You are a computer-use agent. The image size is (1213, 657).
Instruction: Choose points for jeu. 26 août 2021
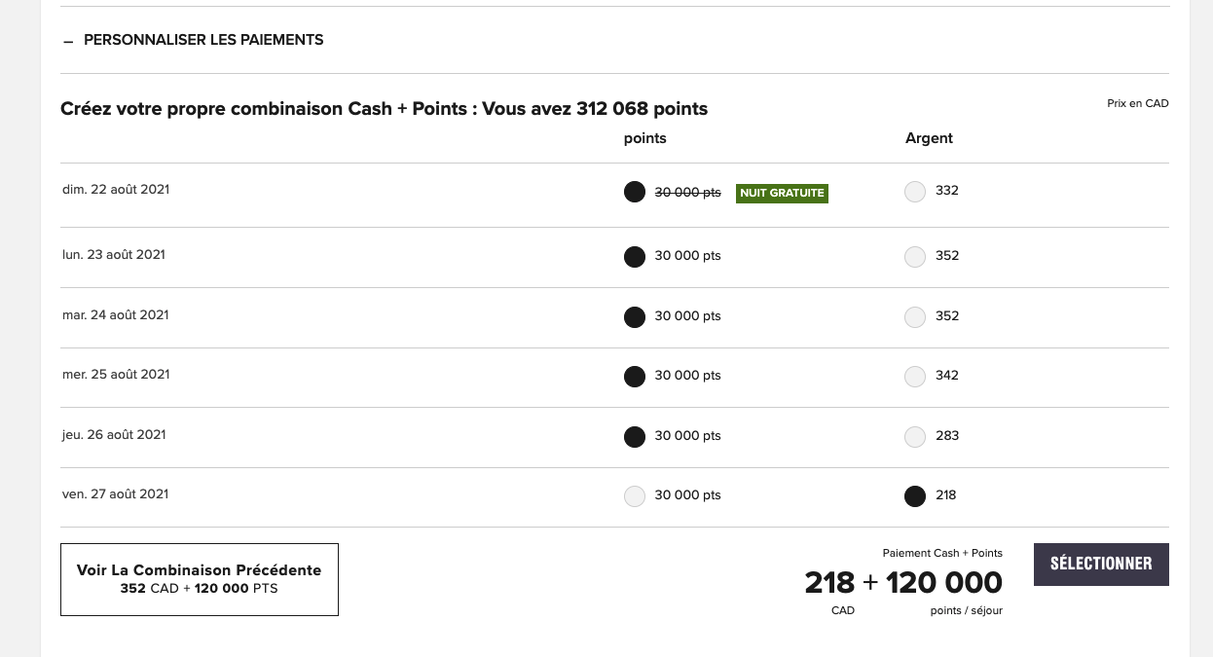point(635,437)
